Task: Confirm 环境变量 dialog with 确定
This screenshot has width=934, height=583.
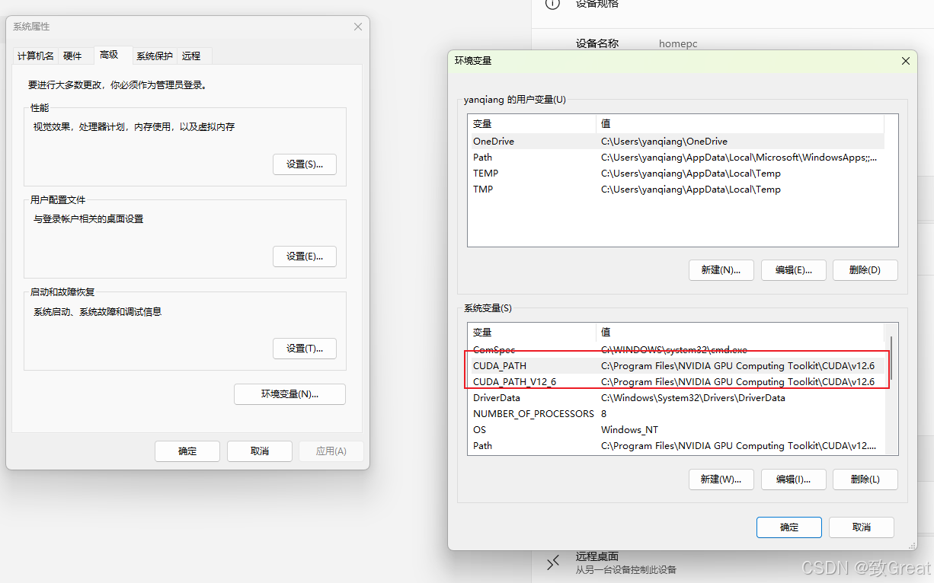Action: [x=789, y=527]
